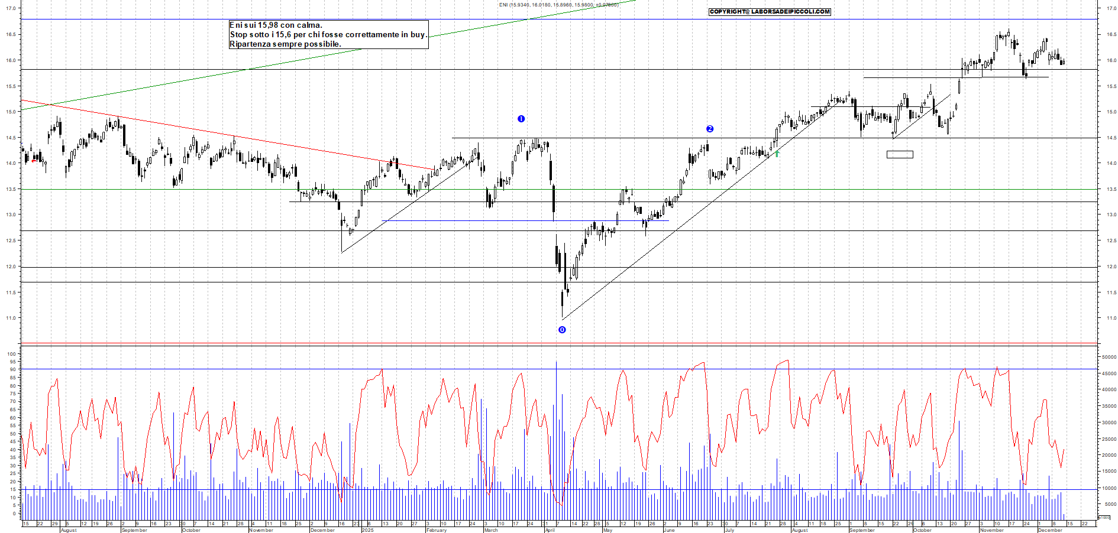Screen dimensions: 1118x533
Task: Select the Eni commentary text box
Action: point(328,34)
